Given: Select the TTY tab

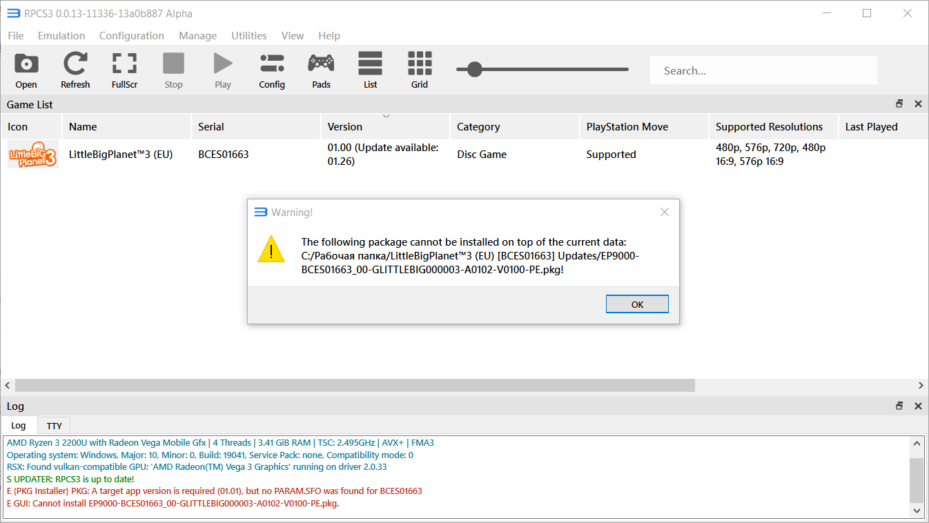Looking at the screenshot, I should point(54,426).
